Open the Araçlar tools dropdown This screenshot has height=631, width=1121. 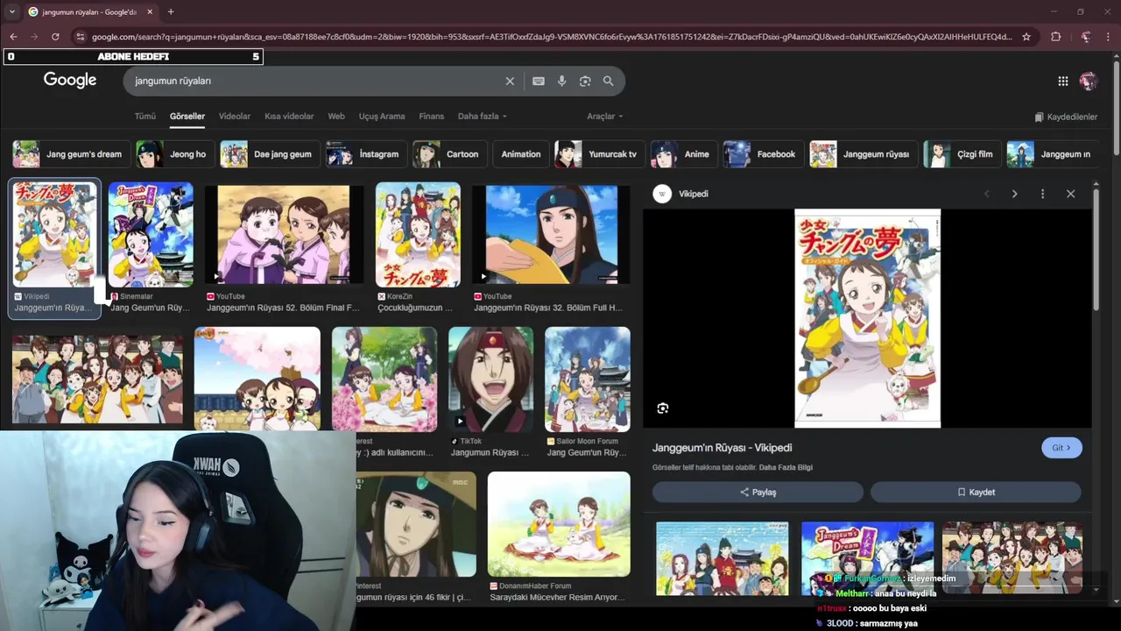(605, 116)
